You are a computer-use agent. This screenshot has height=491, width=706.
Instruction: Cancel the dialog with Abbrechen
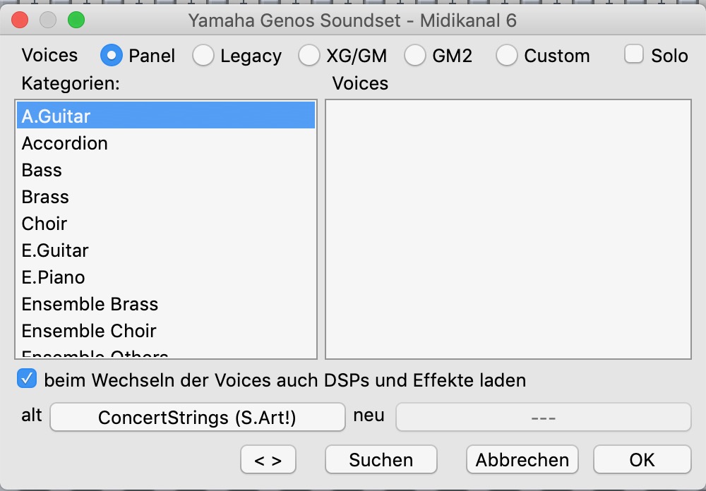[x=522, y=459]
